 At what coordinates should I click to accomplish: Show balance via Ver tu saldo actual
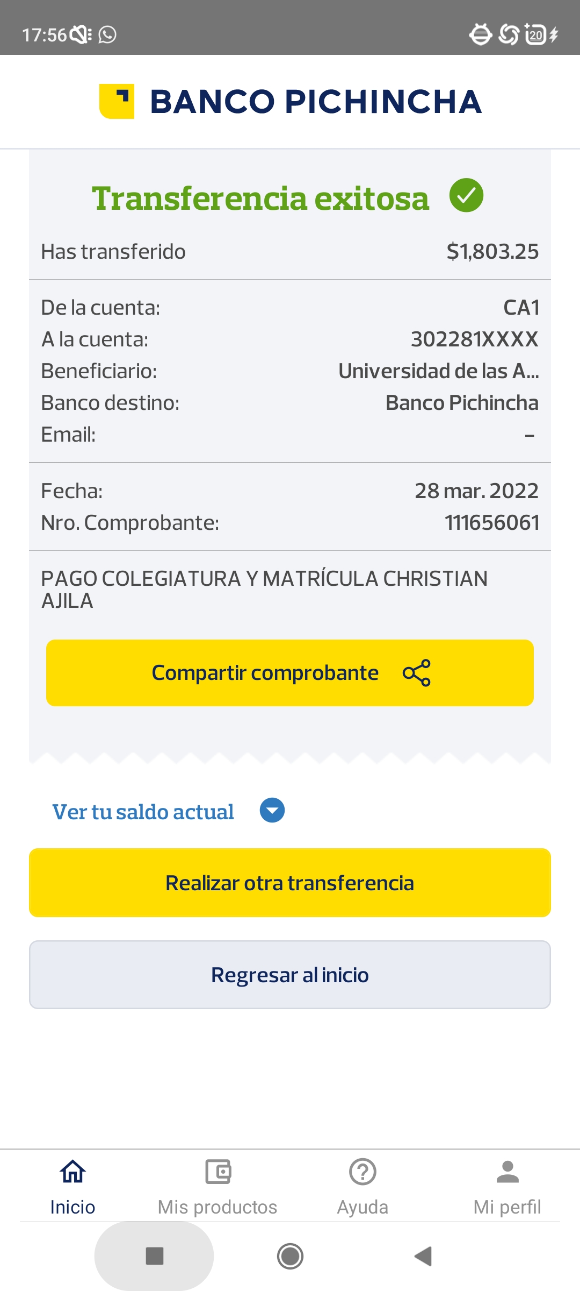click(x=143, y=812)
